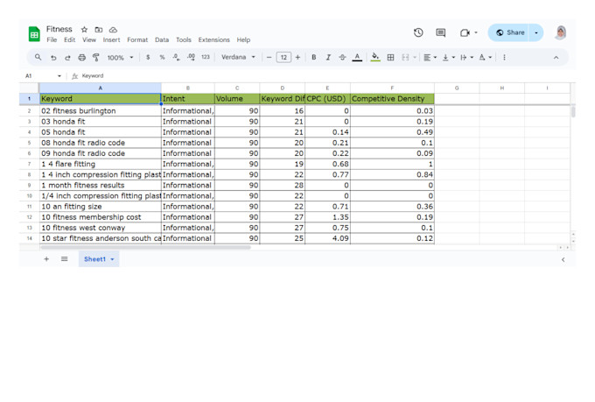Format as currency with dollar icon

point(148,58)
